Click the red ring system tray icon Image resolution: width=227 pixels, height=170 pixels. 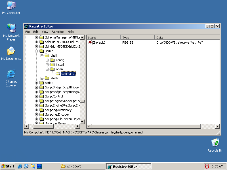(x=207, y=166)
